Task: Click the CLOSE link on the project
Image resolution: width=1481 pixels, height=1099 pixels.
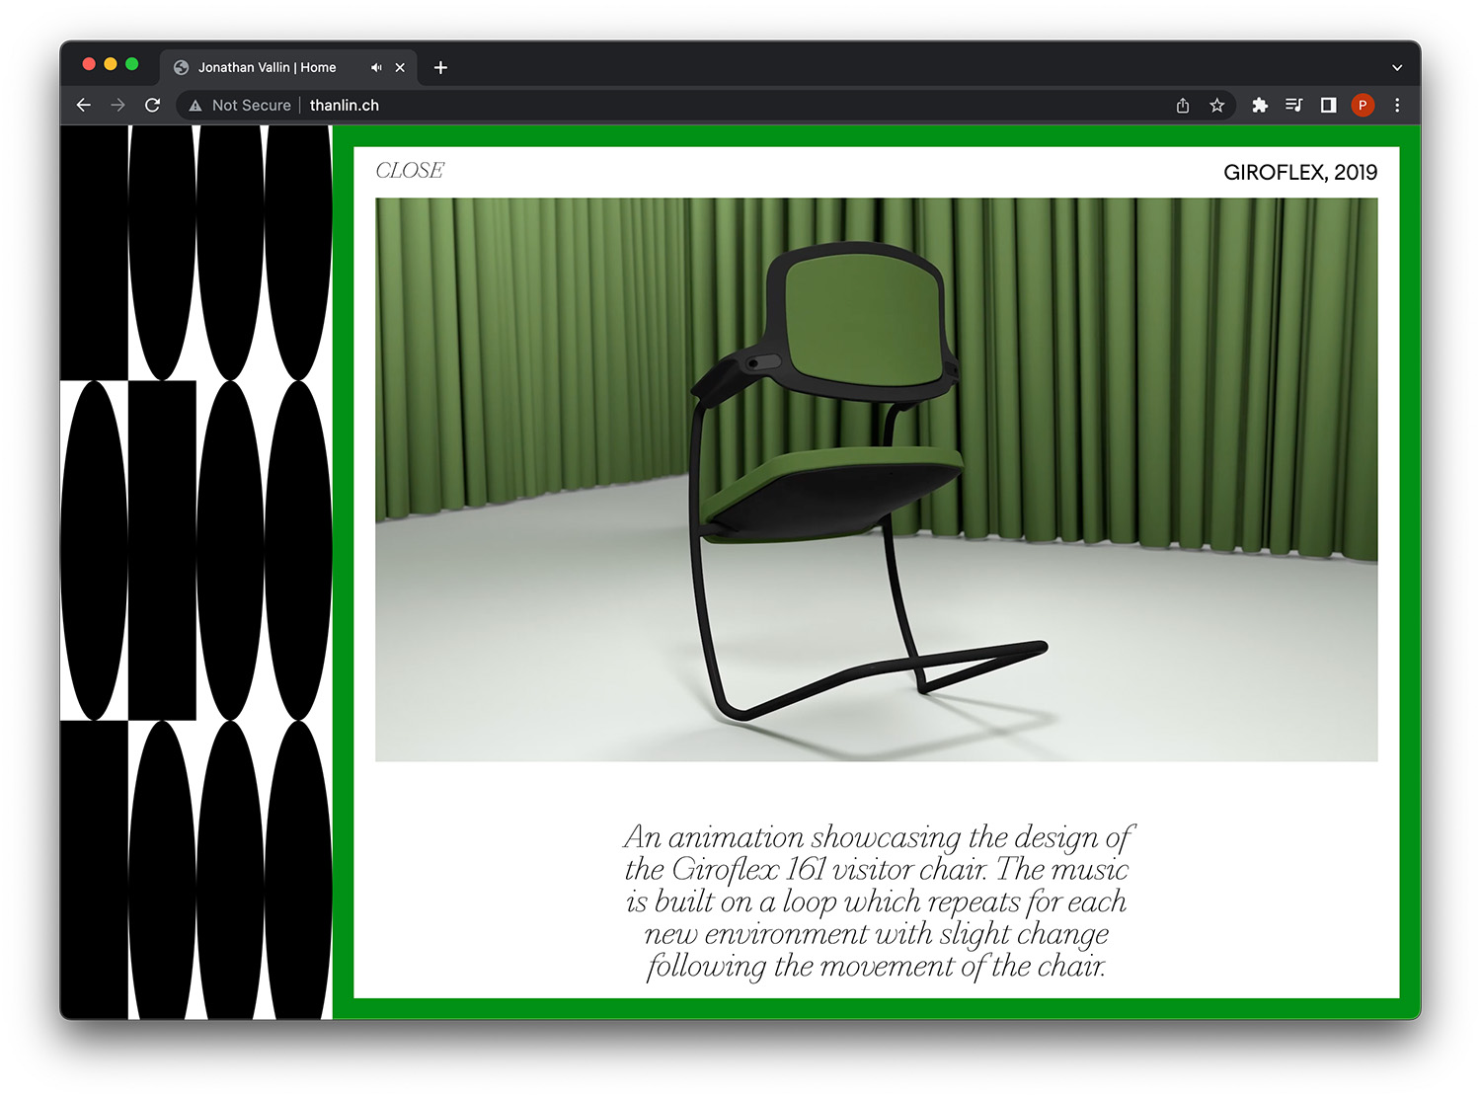Action: [410, 171]
